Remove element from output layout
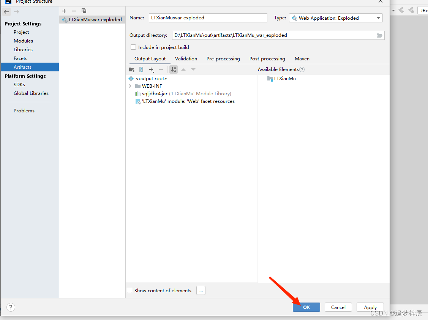Viewport: 428px width, 320px height. [x=161, y=69]
